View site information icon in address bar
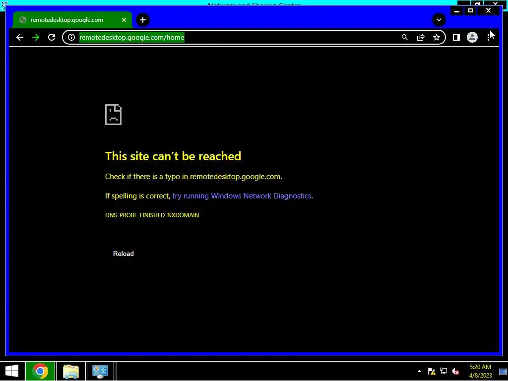Screen dimensions: 508x381 coord(71,37)
